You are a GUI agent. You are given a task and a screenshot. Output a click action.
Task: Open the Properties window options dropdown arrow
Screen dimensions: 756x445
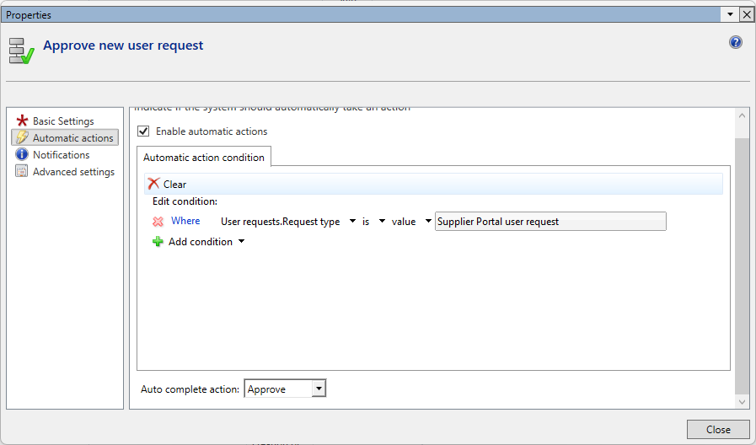(x=730, y=15)
